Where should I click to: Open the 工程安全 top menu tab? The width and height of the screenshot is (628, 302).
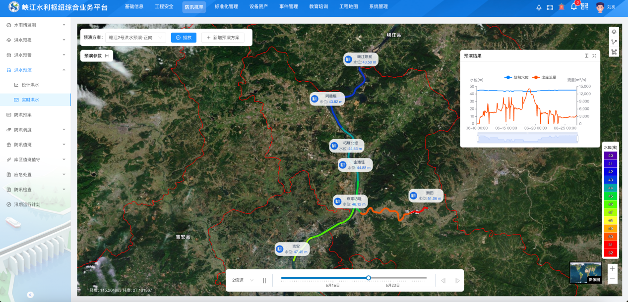click(164, 7)
